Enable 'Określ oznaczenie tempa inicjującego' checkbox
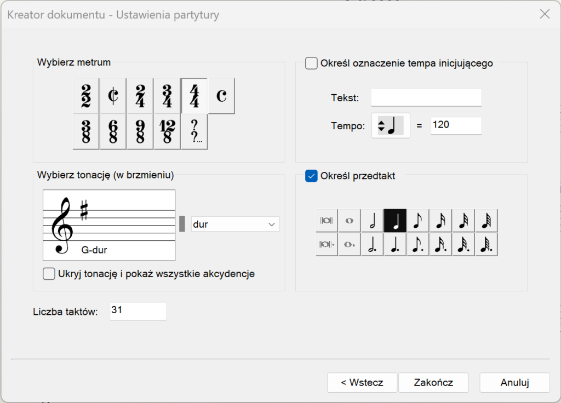Screen dimensions: 561x403 tap(311, 64)
